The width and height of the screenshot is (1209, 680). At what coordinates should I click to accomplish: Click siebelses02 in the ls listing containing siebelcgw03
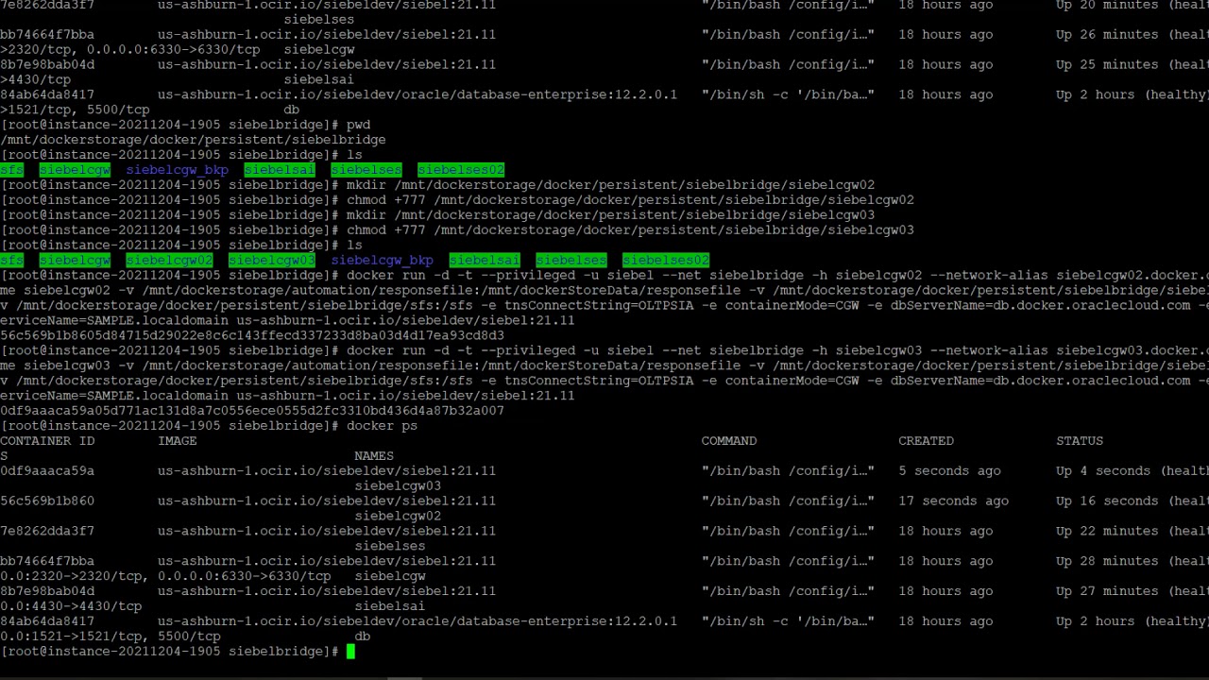pyautogui.click(x=665, y=260)
